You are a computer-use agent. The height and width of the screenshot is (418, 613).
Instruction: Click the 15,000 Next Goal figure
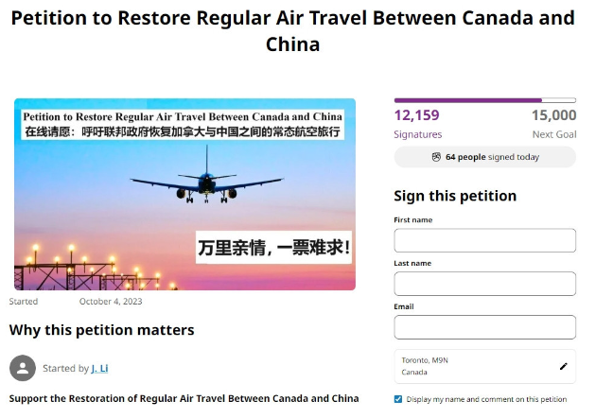[553, 115]
